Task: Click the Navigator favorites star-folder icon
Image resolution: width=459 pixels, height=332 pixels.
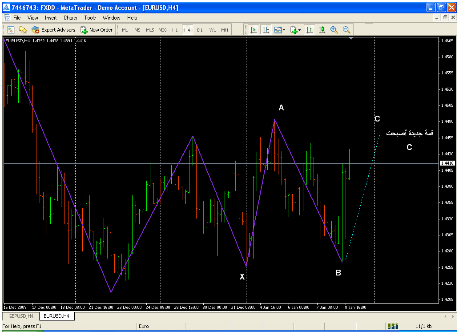Action: click(23, 30)
